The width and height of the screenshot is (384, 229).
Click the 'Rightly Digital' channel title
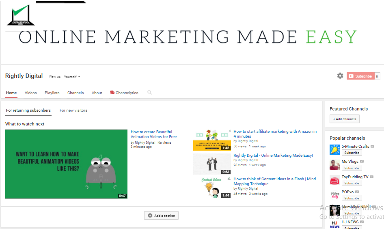(24, 76)
